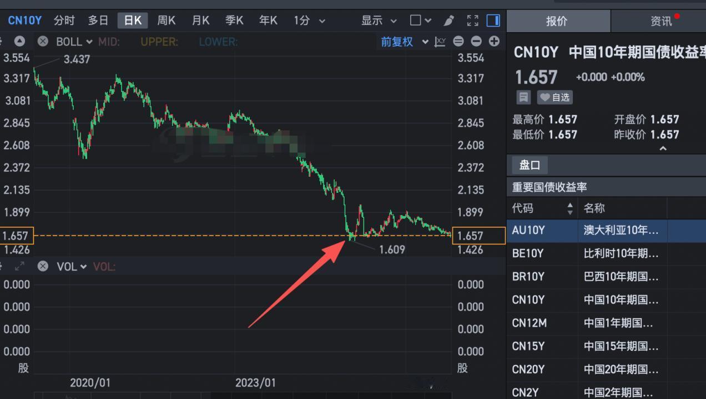Select the 周K tab

click(167, 21)
